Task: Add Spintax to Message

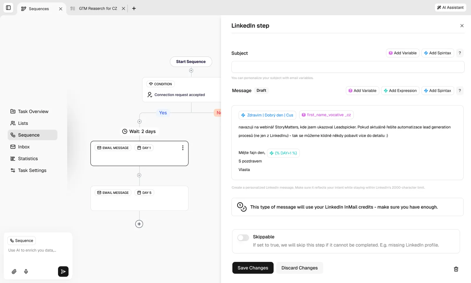Action: click(437, 91)
